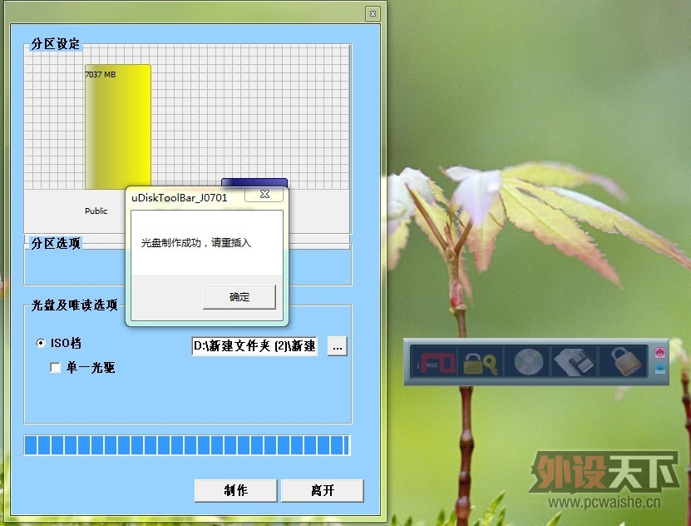This screenshot has width=691, height=526.
Task: Click the Public partition label
Action: (x=96, y=211)
